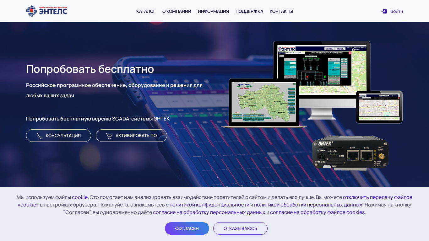This screenshot has height=241, width=429.
Task: Open the ИНФОРМАЦИЯ menu
Action: [x=213, y=11]
